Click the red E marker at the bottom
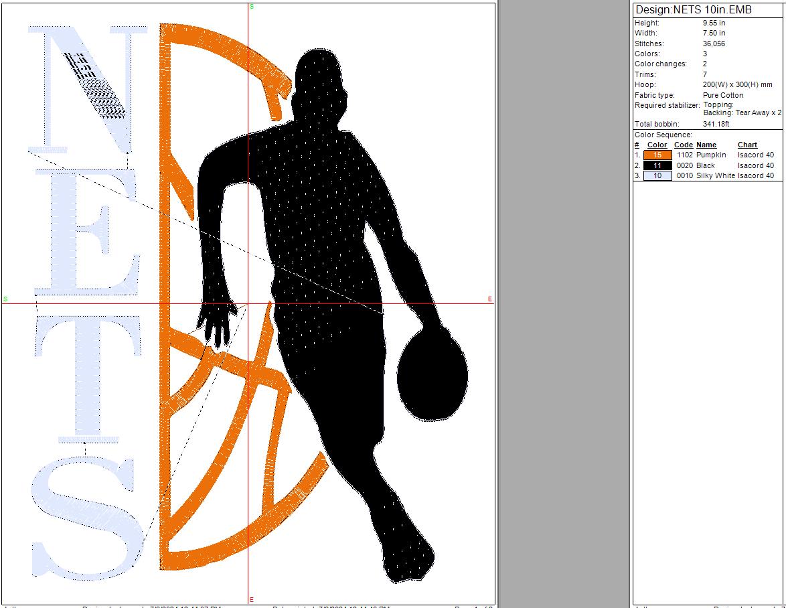 252,599
